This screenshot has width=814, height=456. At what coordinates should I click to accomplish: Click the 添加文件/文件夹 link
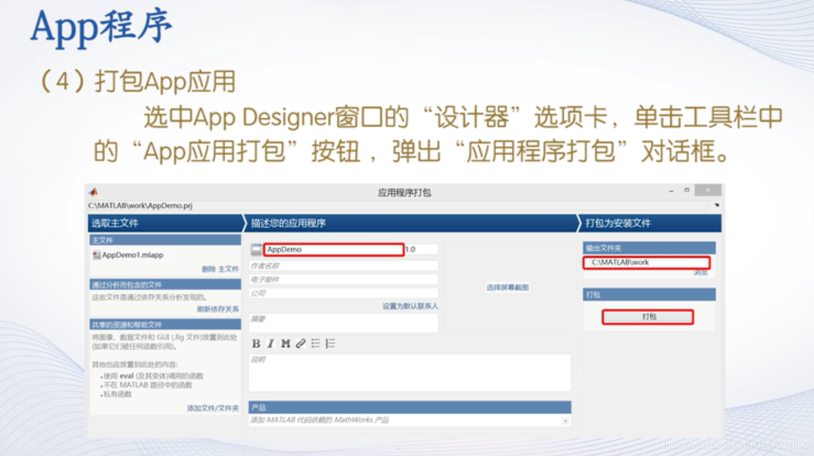213,408
